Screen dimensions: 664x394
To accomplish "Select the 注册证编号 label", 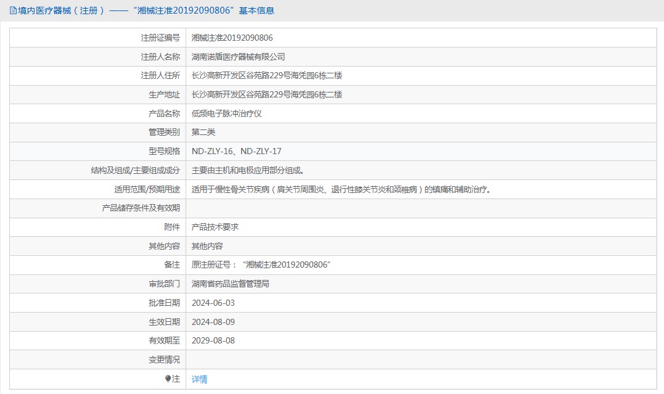I will (160, 38).
